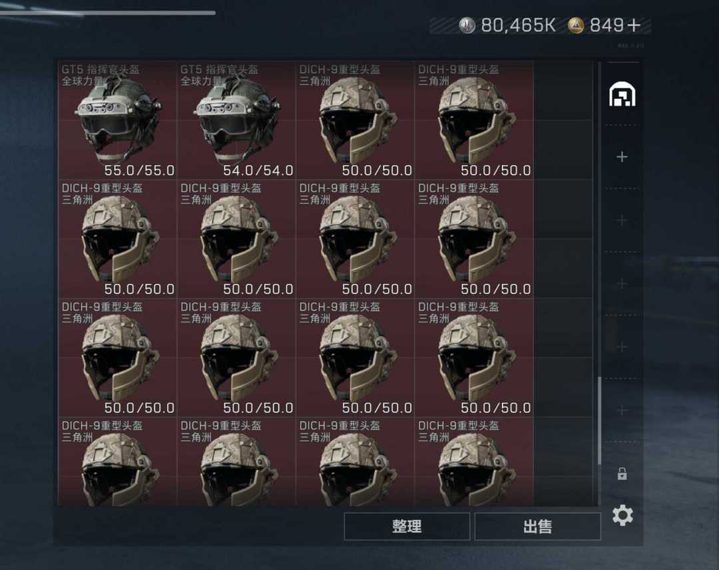Click the plus next to 849 gold currency
The width and height of the screenshot is (719, 570).
tap(634, 26)
